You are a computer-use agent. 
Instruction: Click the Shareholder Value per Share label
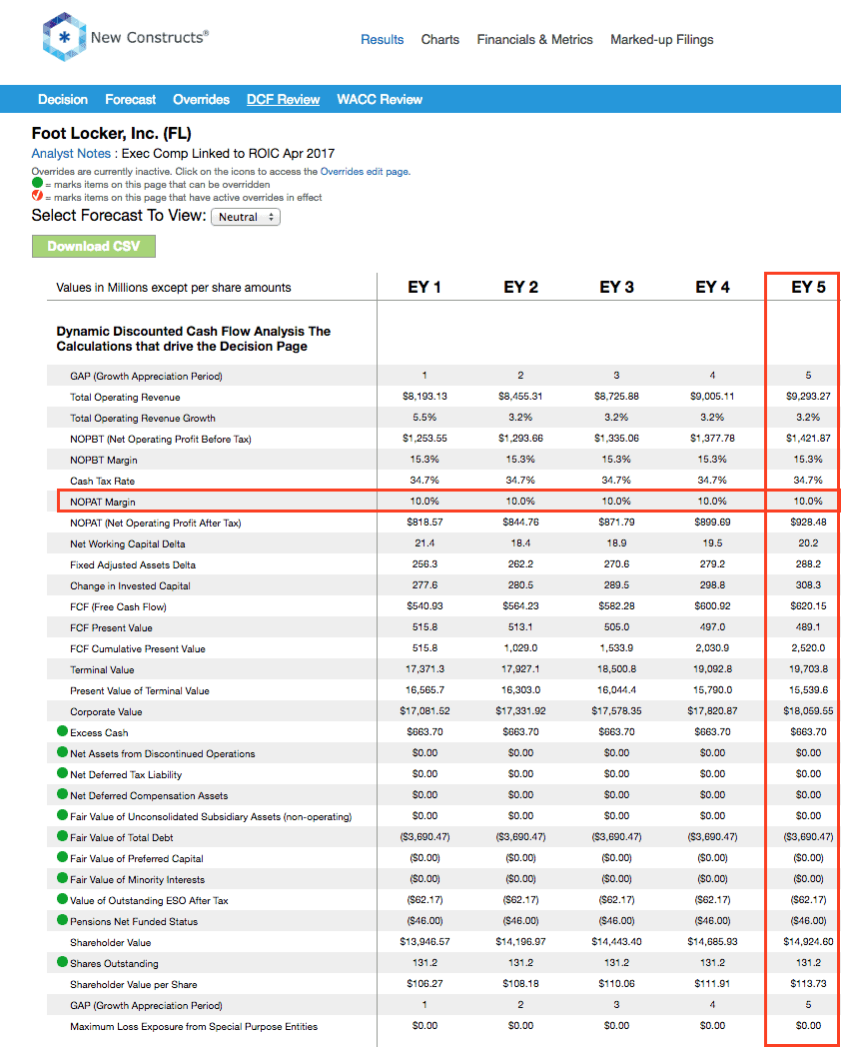tap(134, 984)
